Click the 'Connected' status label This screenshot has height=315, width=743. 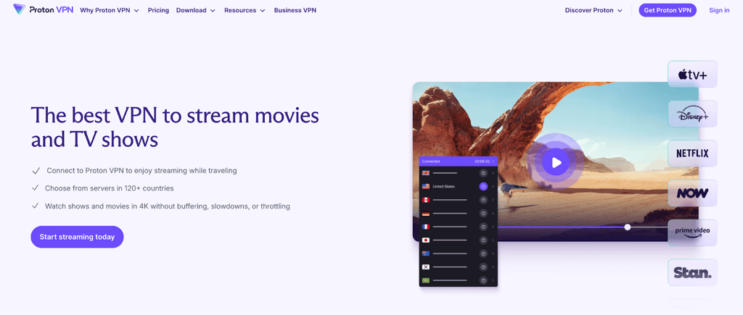[431, 161]
